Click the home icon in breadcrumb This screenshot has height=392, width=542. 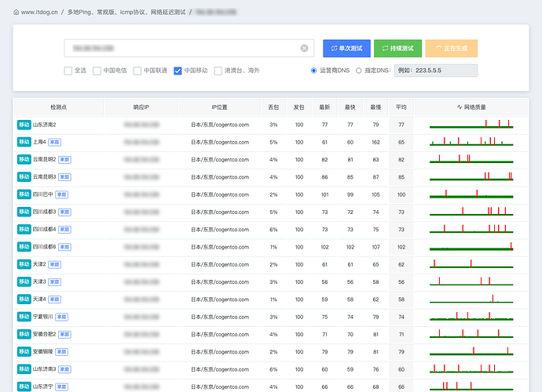tap(16, 12)
